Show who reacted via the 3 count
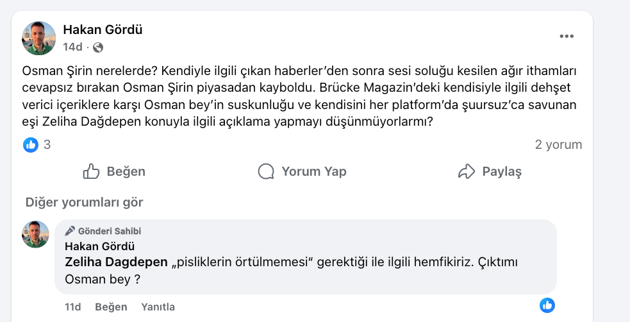630x322 pixels. 47,145
